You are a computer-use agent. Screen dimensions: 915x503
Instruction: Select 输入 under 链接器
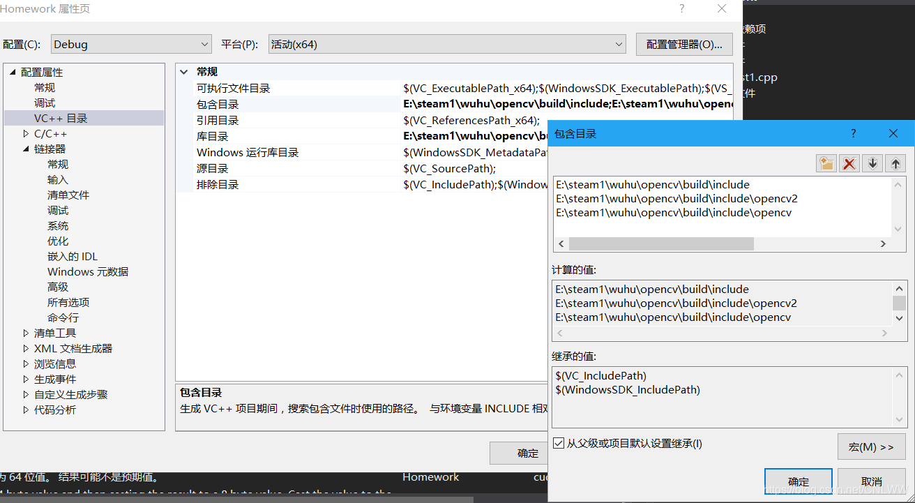(x=58, y=180)
